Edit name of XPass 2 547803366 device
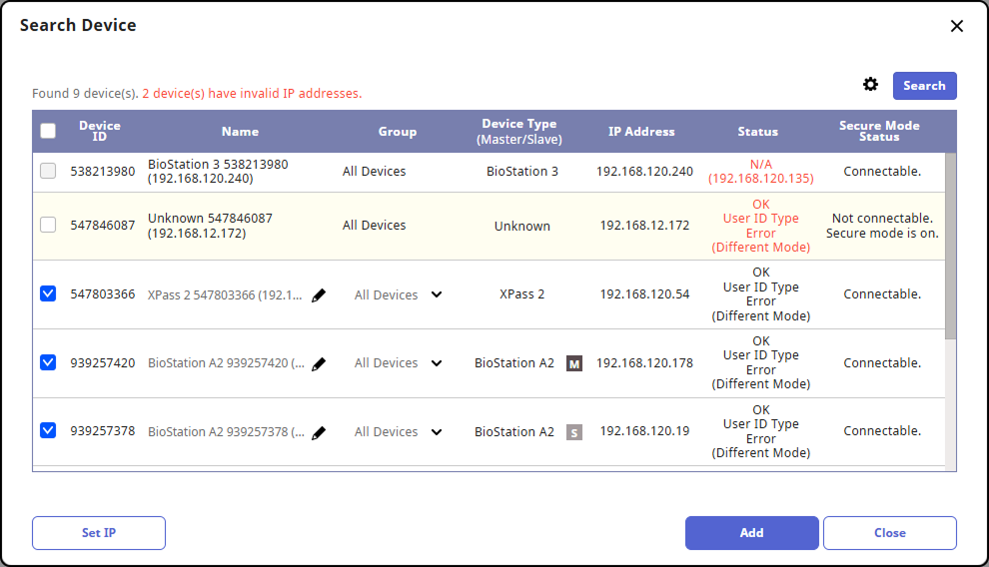The image size is (989, 567). (319, 295)
